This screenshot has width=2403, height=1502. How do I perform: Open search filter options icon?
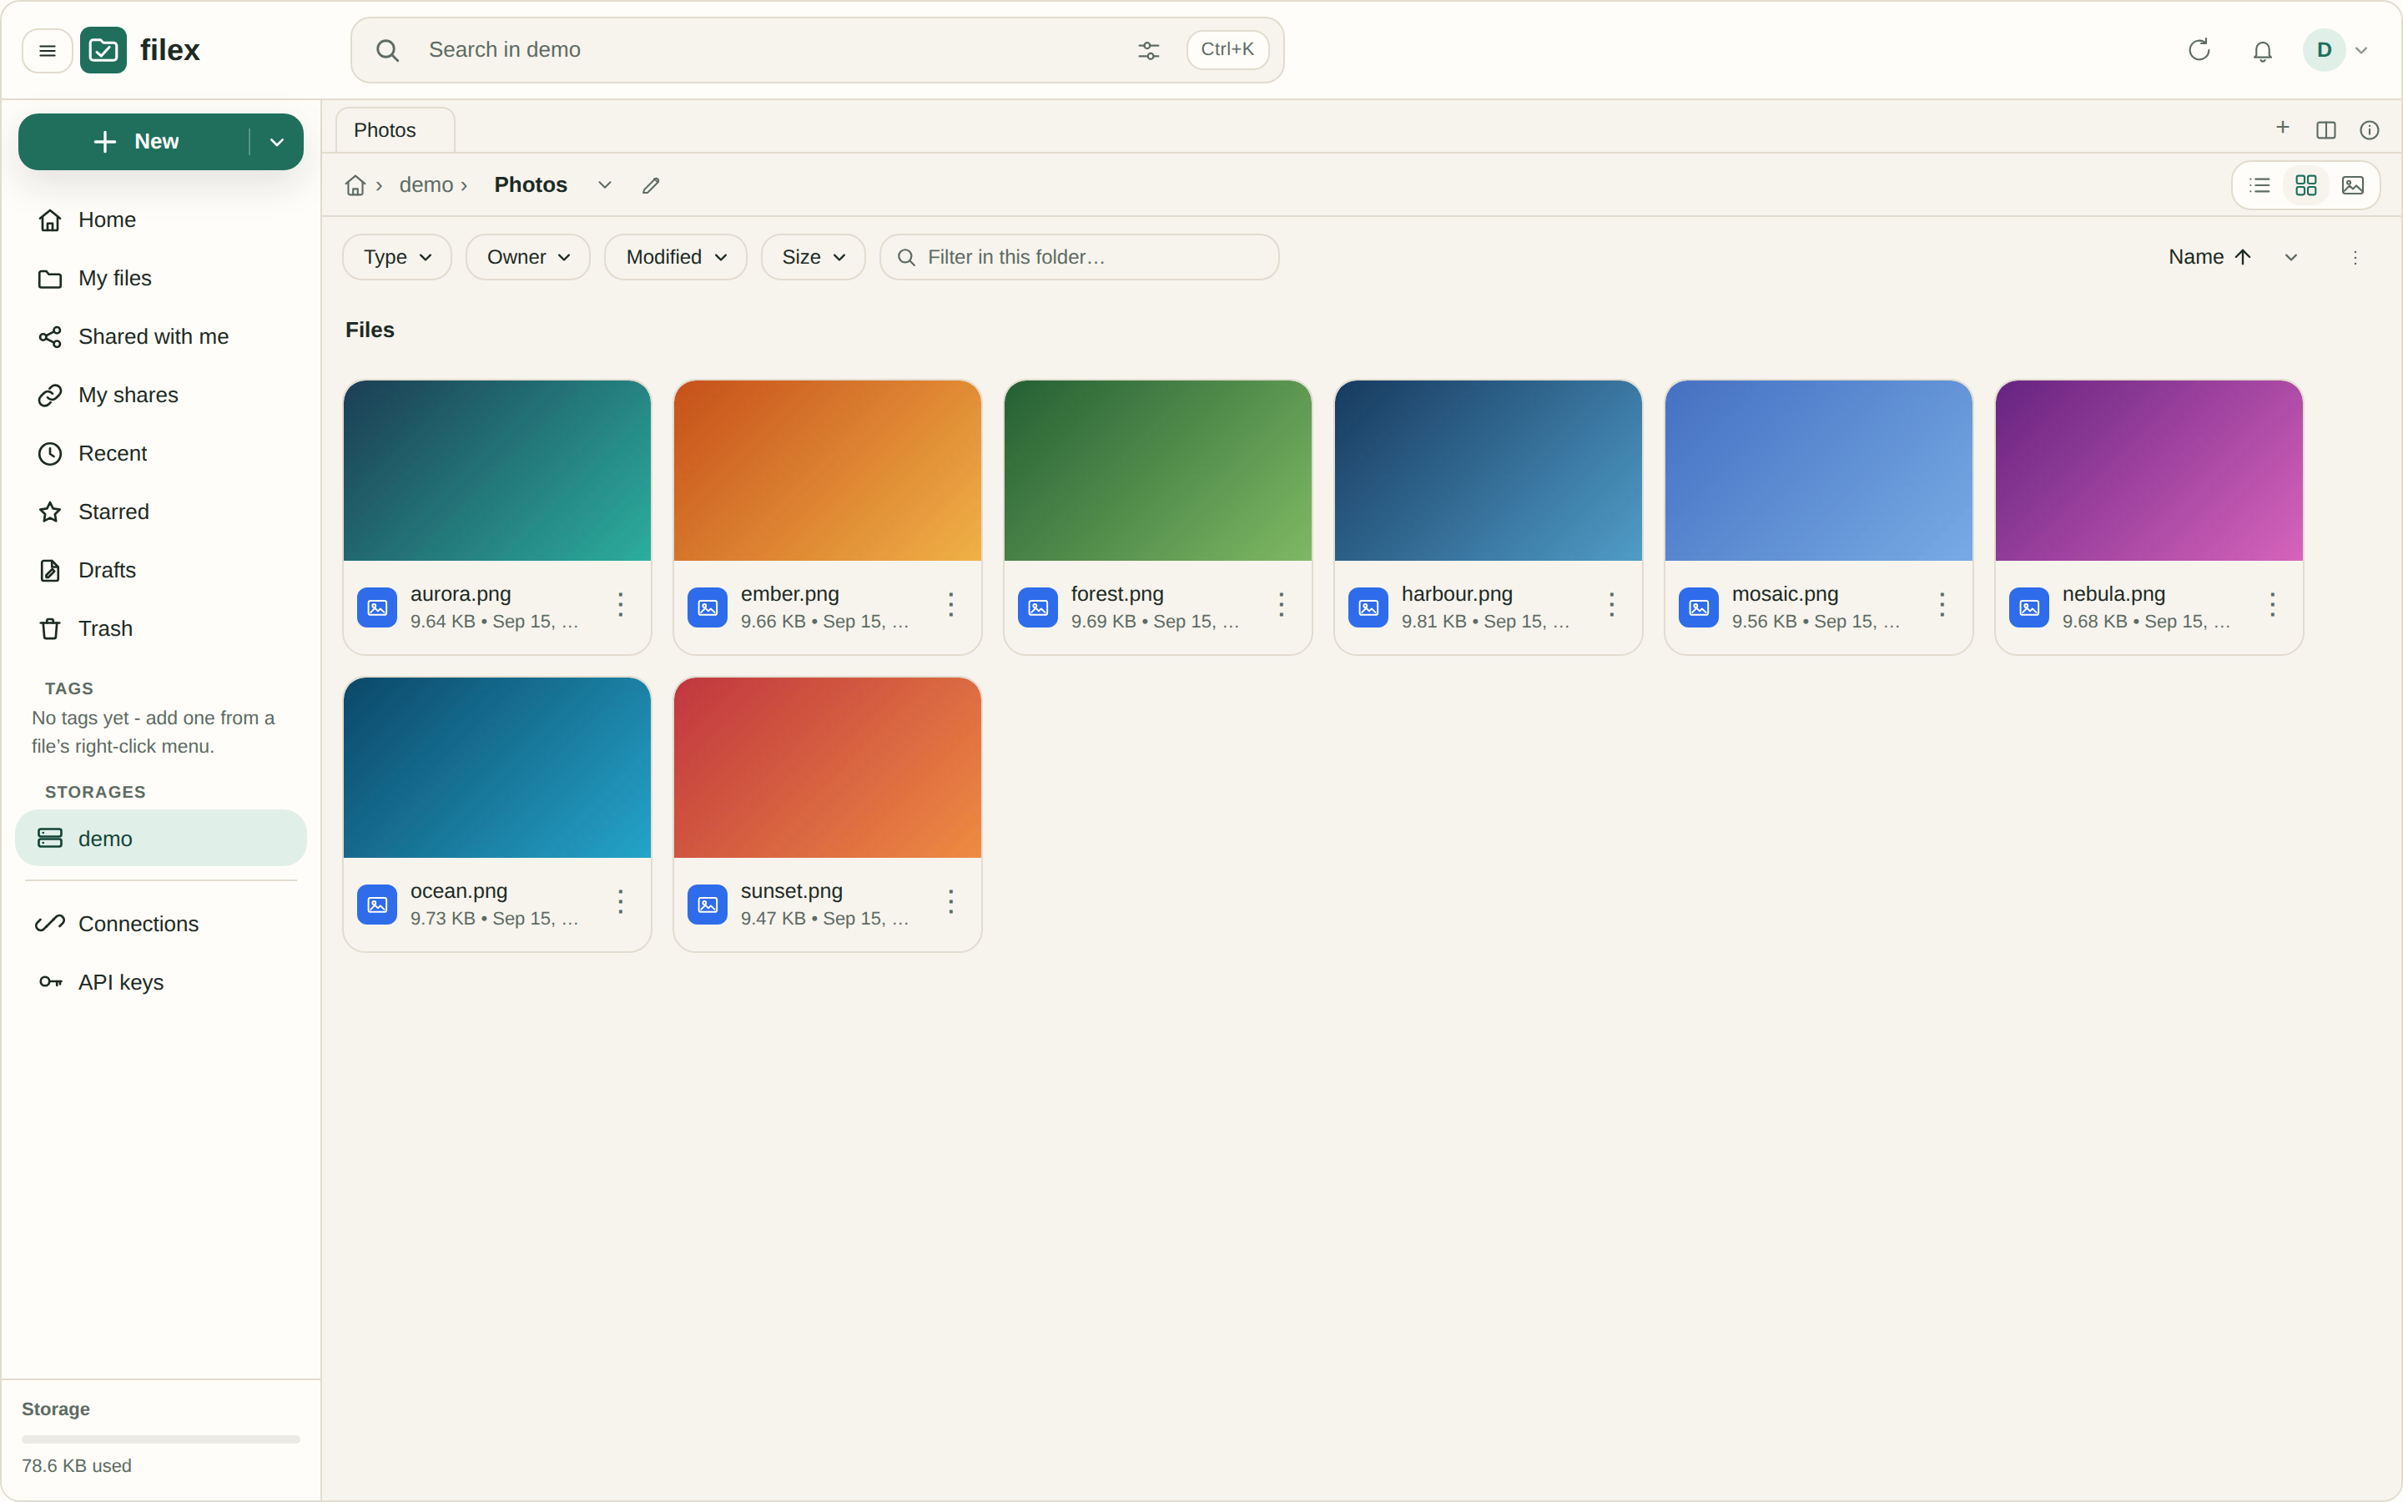(1148, 50)
